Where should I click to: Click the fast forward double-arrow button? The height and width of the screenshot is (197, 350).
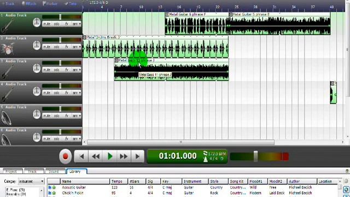pyautogui.click(x=124, y=157)
